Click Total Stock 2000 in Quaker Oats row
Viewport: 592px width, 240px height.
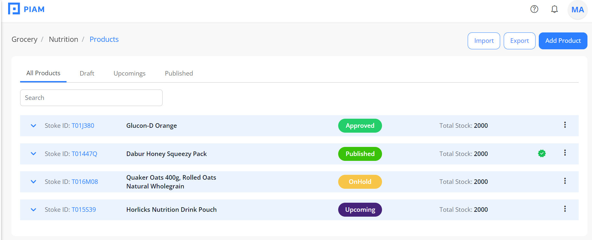[x=463, y=182]
